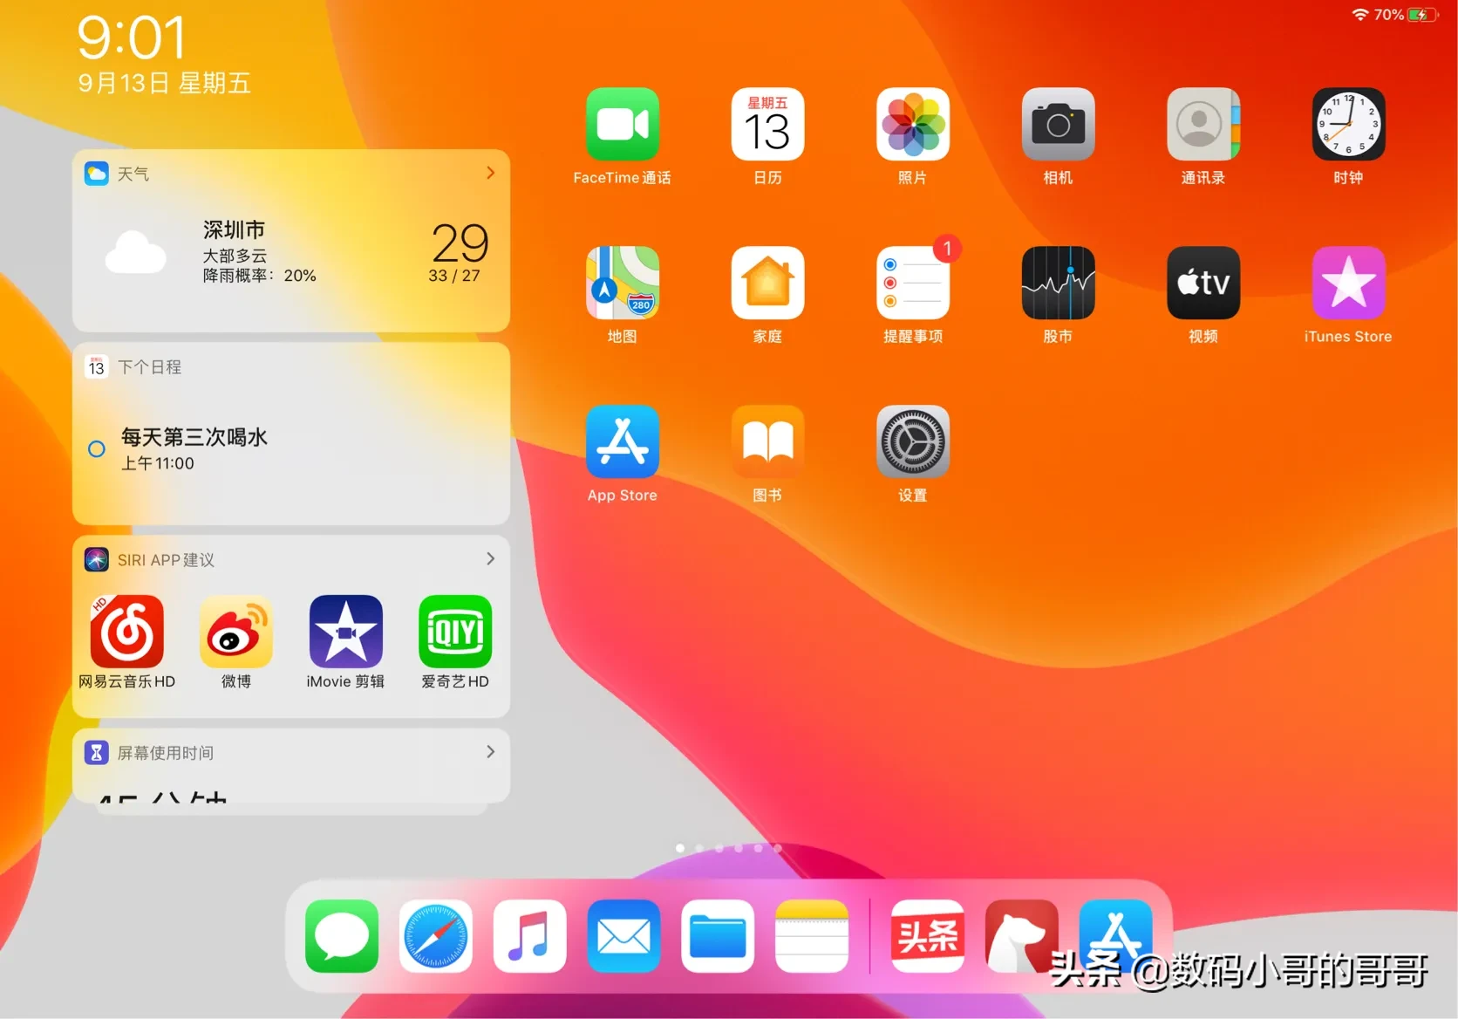Open Mail from the dock

click(x=623, y=936)
